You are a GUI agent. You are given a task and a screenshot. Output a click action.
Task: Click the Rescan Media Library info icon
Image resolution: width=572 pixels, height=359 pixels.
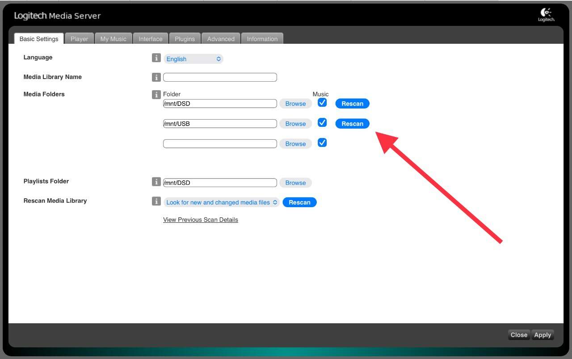click(x=156, y=201)
